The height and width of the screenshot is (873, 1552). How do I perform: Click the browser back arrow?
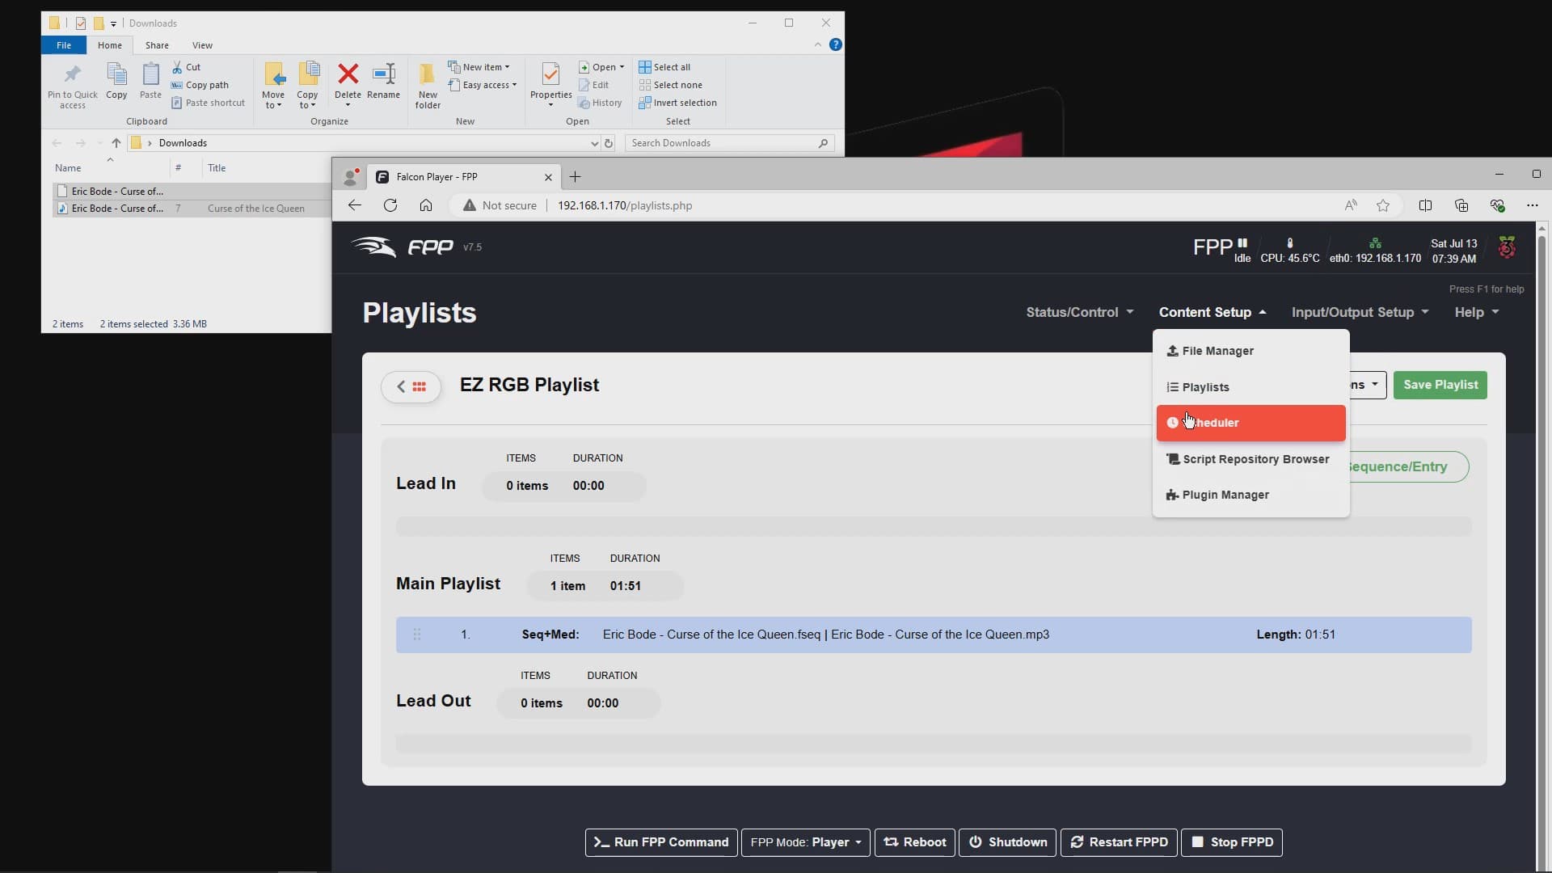pyautogui.click(x=354, y=205)
